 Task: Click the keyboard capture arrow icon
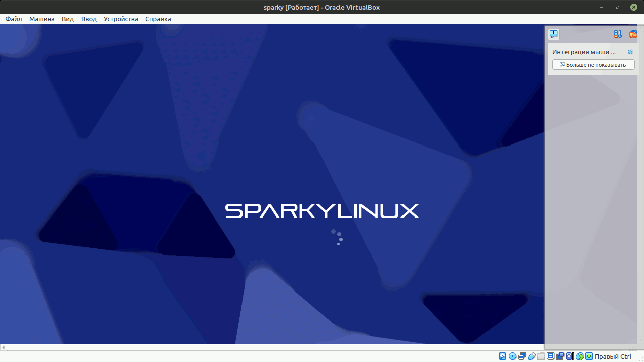pyautogui.click(x=589, y=356)
